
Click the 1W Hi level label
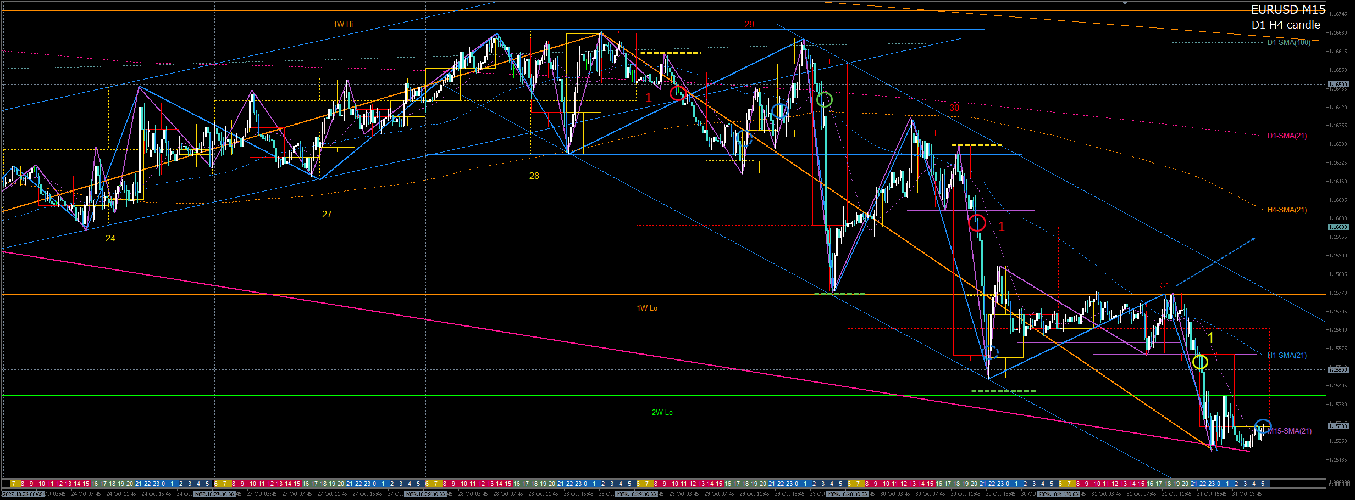coord(343,25)
